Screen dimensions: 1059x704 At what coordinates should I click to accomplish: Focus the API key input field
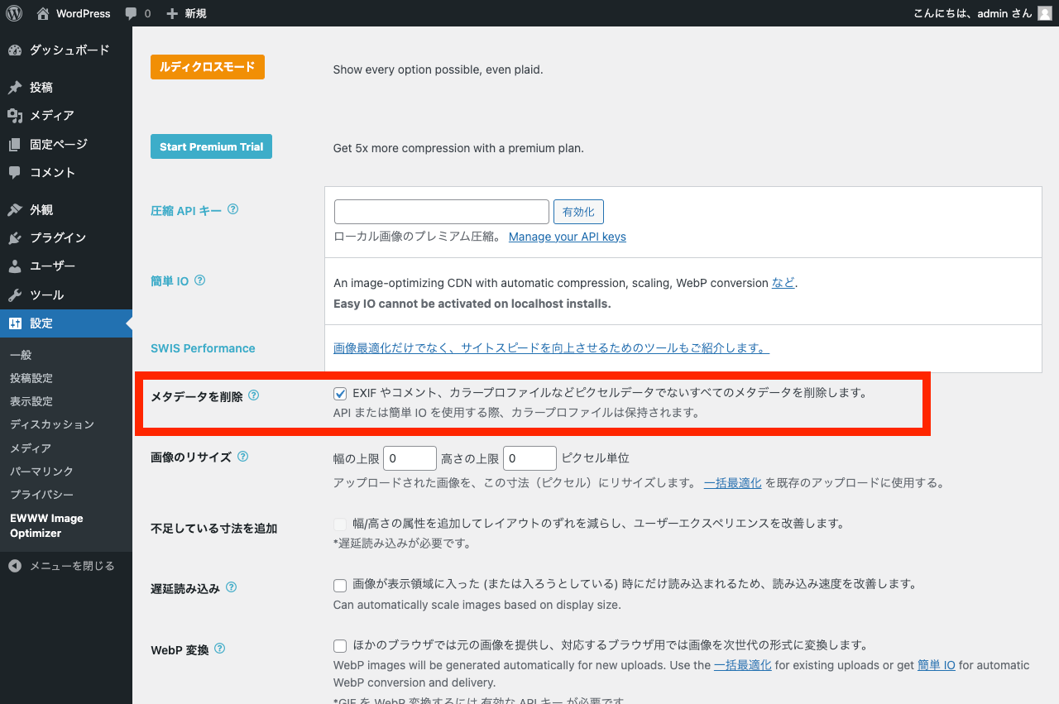(x=442, y=212)
